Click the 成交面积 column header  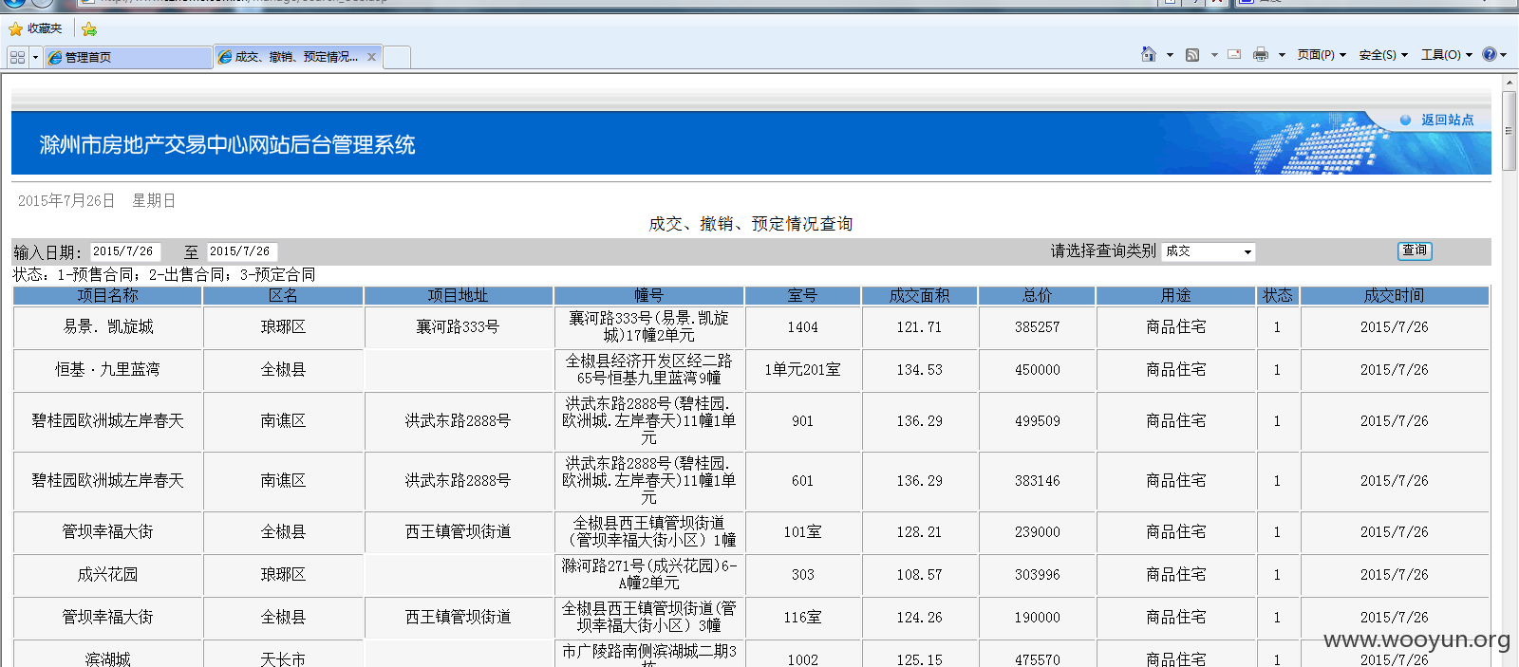(x=919, y=295)
